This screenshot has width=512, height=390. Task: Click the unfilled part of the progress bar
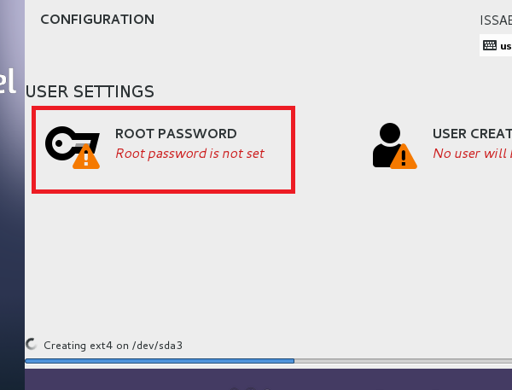click(x=401, y=361)
